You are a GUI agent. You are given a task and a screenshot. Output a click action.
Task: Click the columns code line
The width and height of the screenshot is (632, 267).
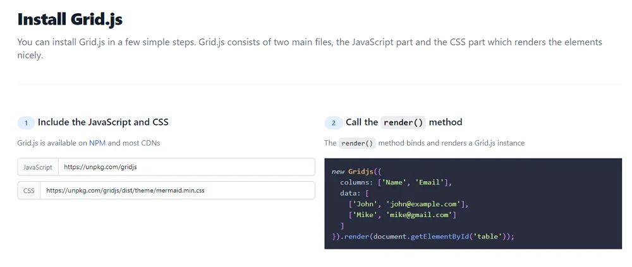click(396, 182)
